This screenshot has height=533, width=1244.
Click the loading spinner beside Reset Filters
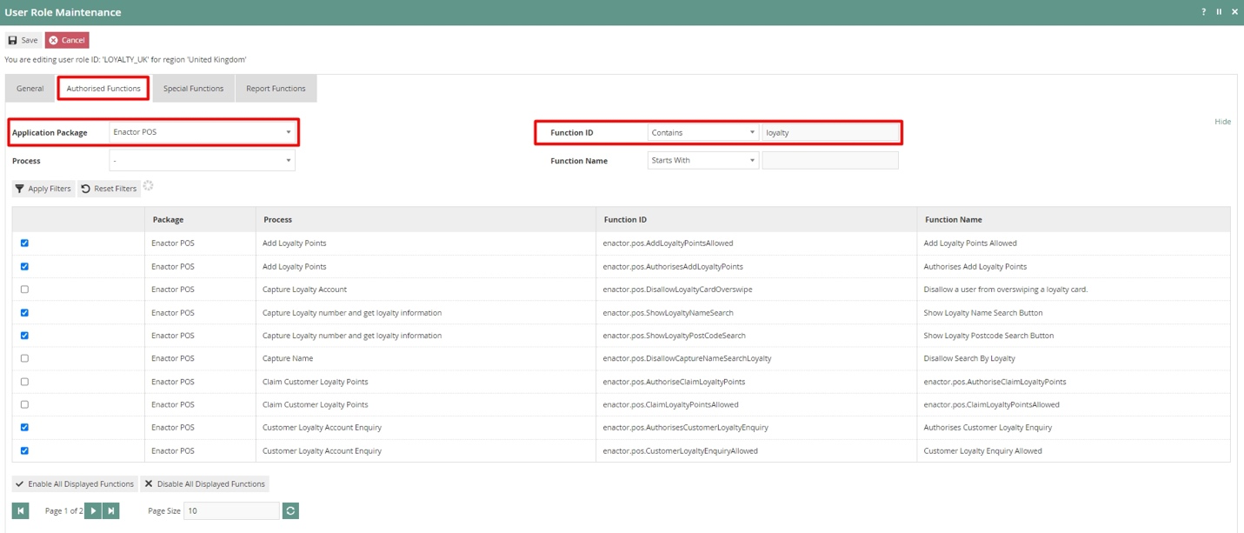(x=148, y=185)
